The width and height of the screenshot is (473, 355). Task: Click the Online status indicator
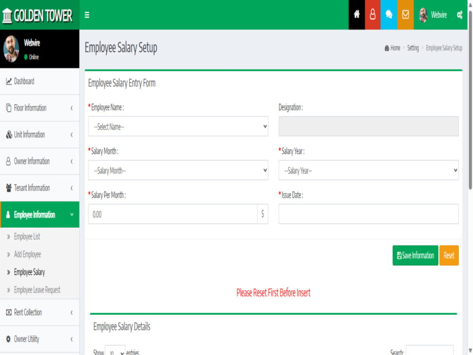click(x=32, y=57)
